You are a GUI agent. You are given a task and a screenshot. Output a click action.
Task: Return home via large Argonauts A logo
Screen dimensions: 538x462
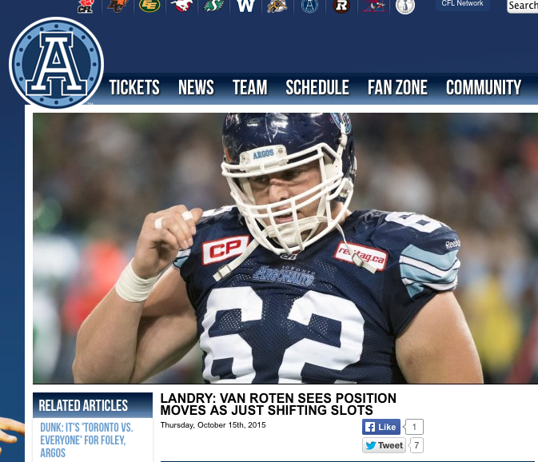tap(56, 64)
